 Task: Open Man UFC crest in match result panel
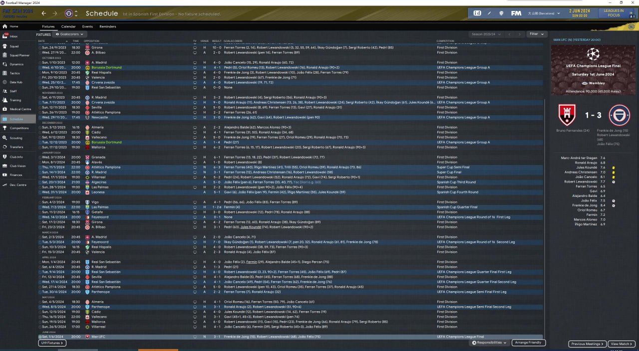pyautogui.click(x=568, y=115)
